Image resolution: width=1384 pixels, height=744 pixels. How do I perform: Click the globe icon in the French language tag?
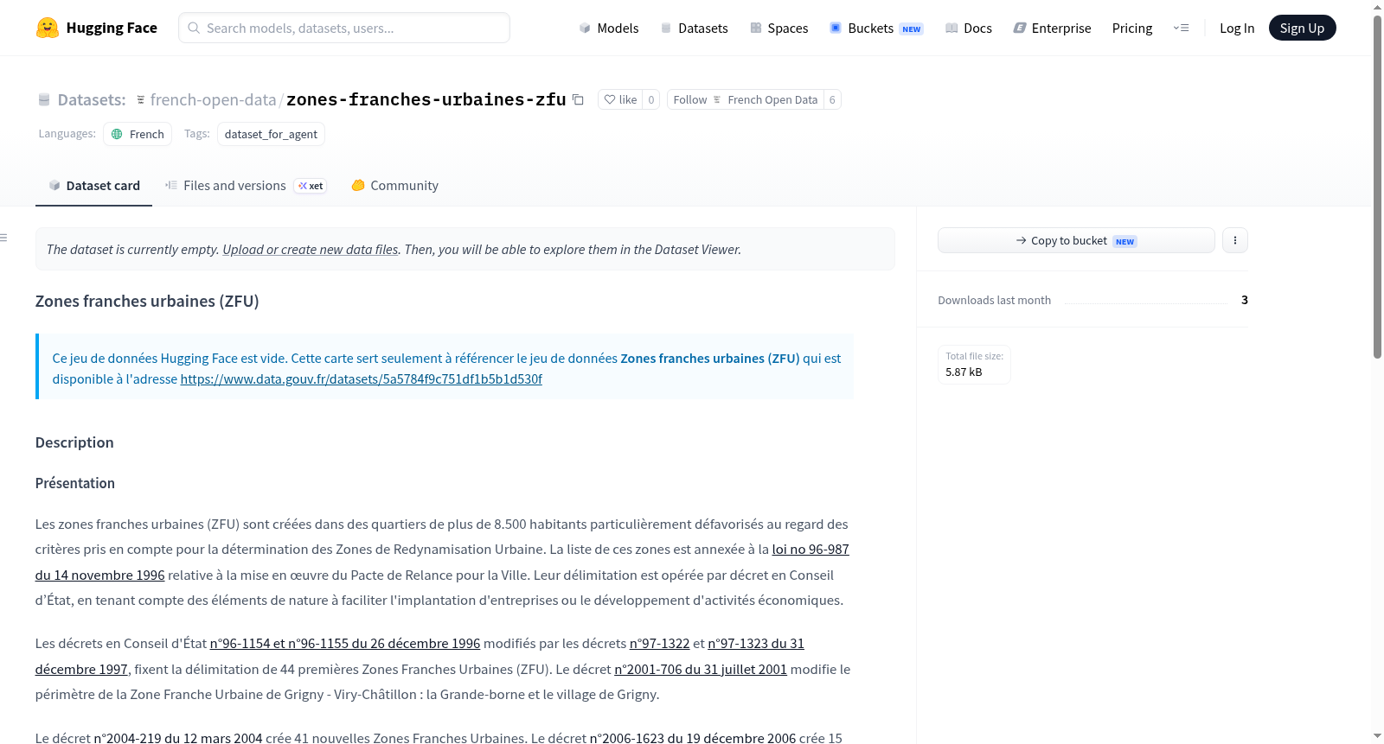pyautogui.click(x=117, y=134)
